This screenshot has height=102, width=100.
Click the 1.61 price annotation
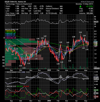(x=26, y=52)
